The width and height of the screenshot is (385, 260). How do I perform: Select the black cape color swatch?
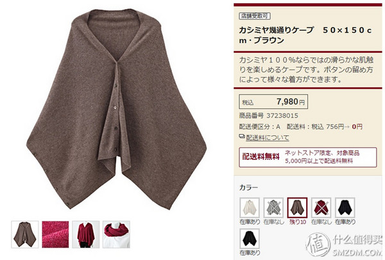250,239
